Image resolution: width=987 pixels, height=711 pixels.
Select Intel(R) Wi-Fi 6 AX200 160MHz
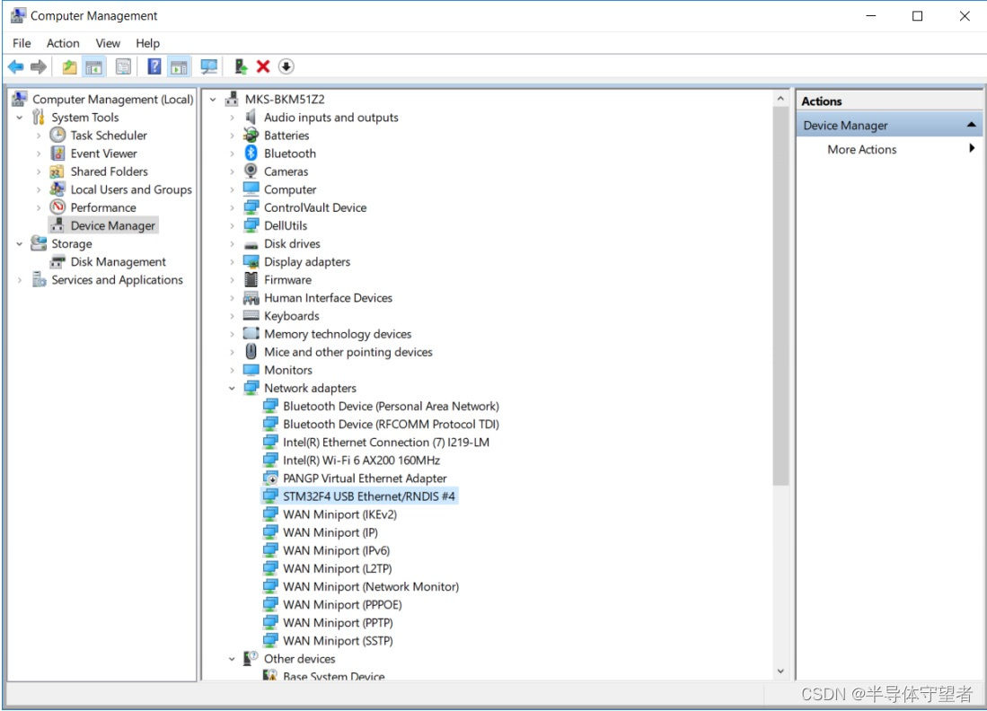361,461
